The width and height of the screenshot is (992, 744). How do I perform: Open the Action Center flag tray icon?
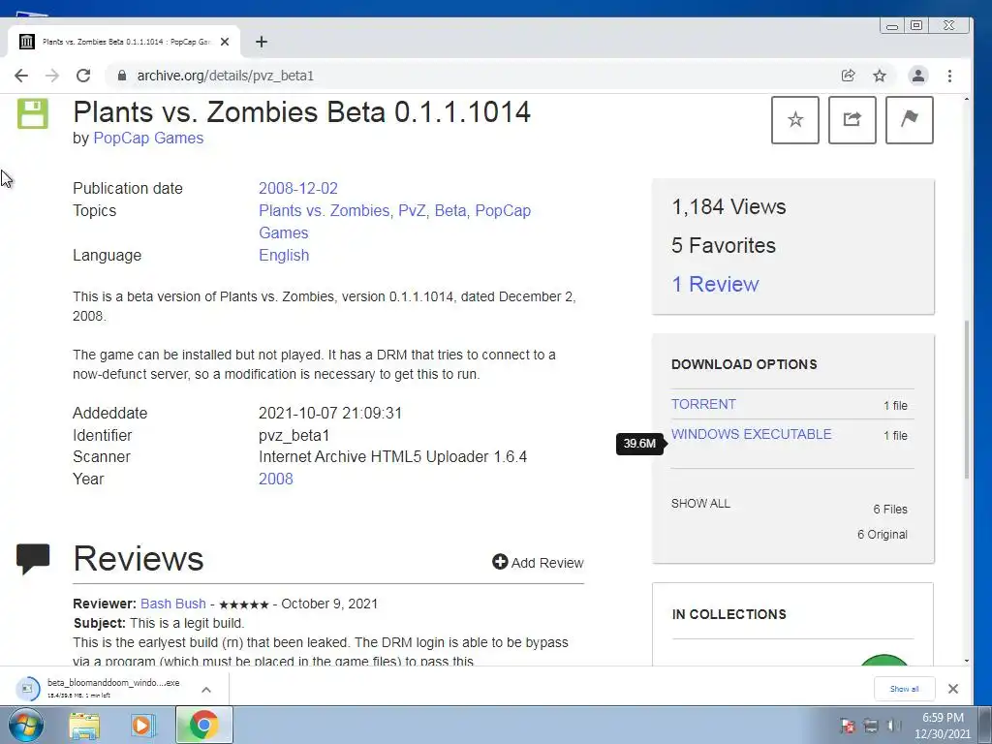[x=848, y=726]
